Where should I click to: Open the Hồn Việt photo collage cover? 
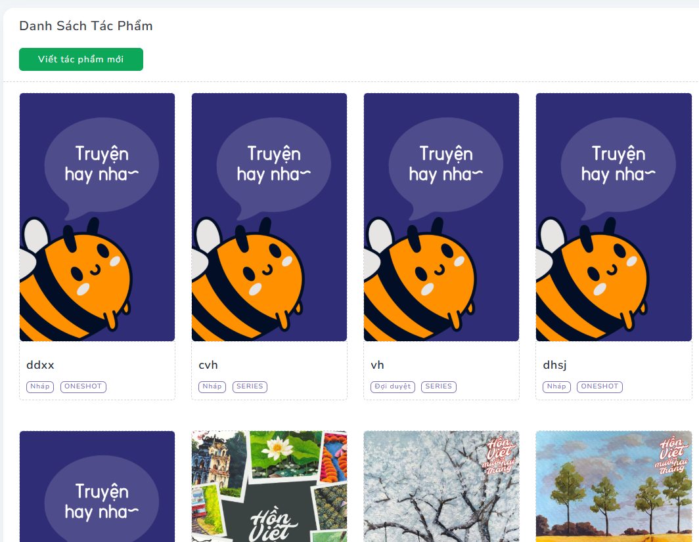(269, 486)
